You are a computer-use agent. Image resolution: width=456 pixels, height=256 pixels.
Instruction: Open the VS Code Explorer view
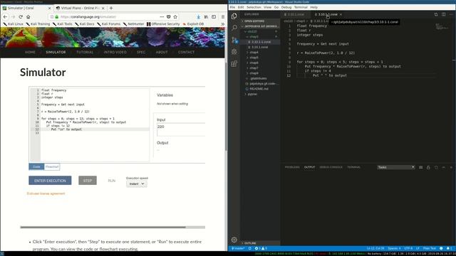pos(234,16)
